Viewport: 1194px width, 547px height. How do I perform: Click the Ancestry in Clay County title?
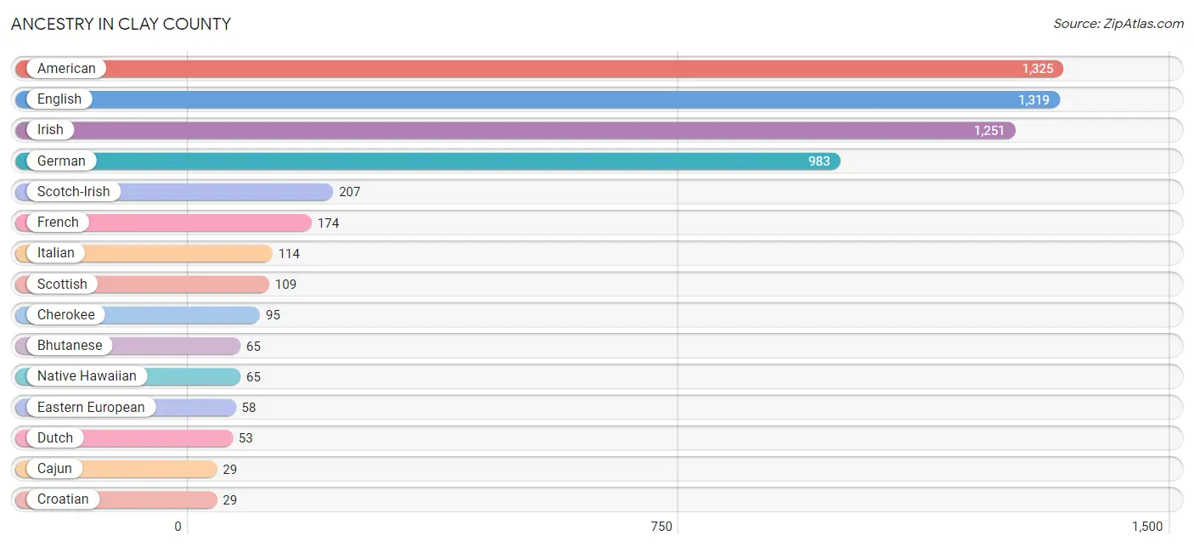tap(121, 24)
